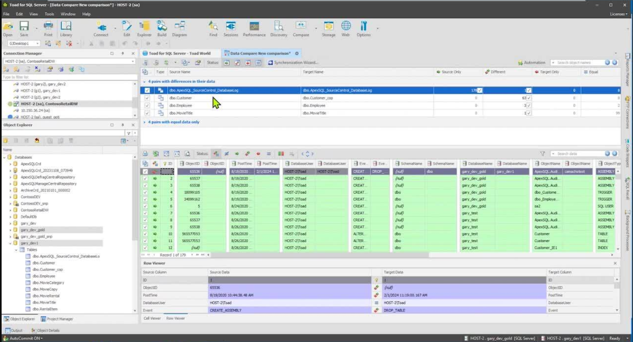The width and height of the screenshot is (633, 342).
Task: Click the Automation button
Action: tap(531, 63)
